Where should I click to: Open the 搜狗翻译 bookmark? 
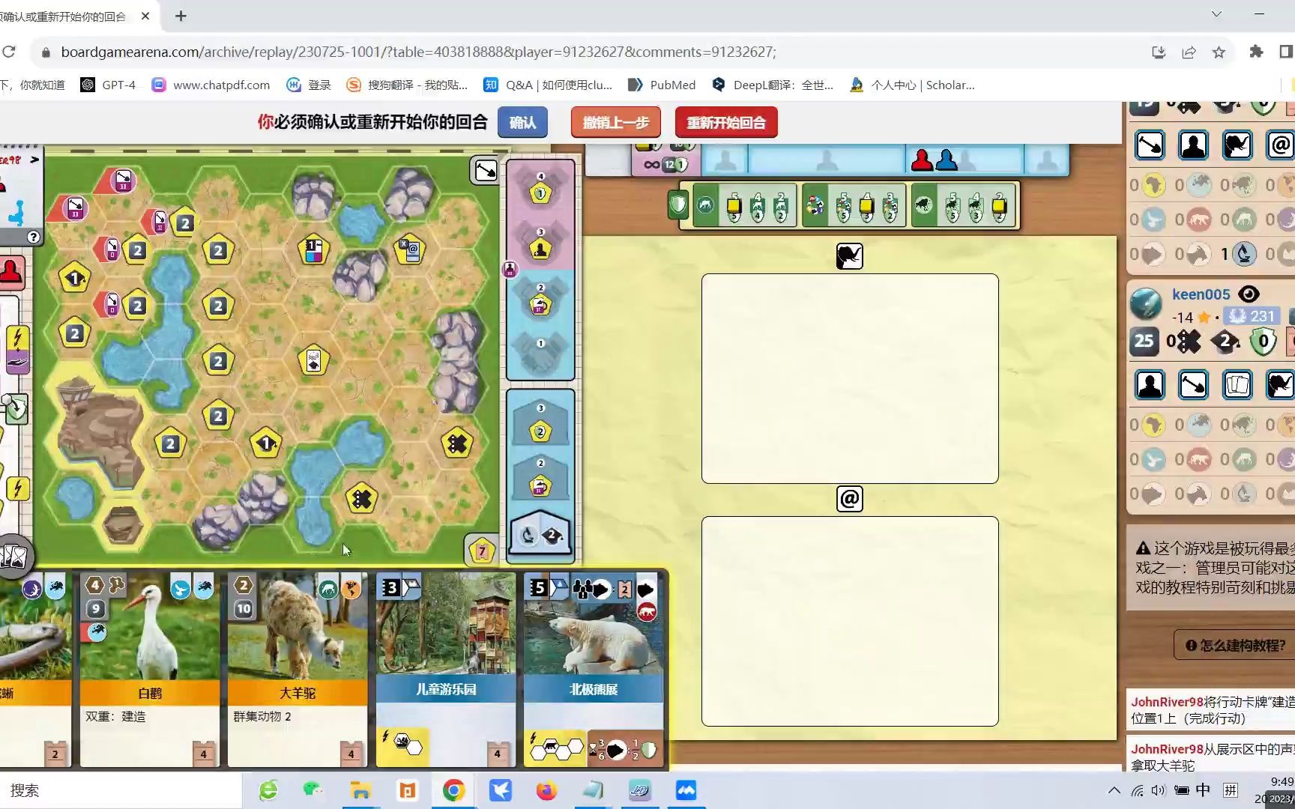tap(407, 85)
